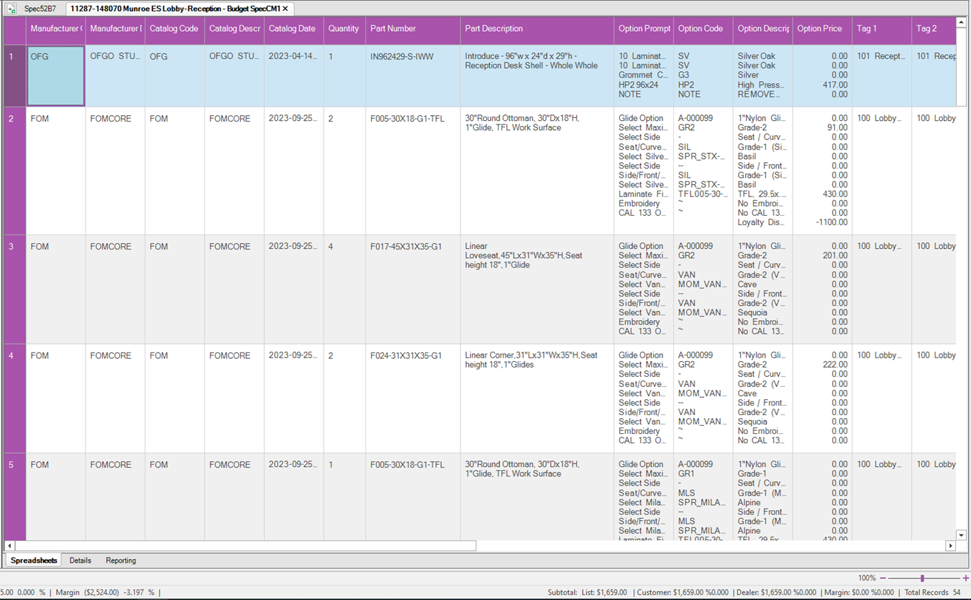Click the Part Description column header

click(x=537, y=29)
